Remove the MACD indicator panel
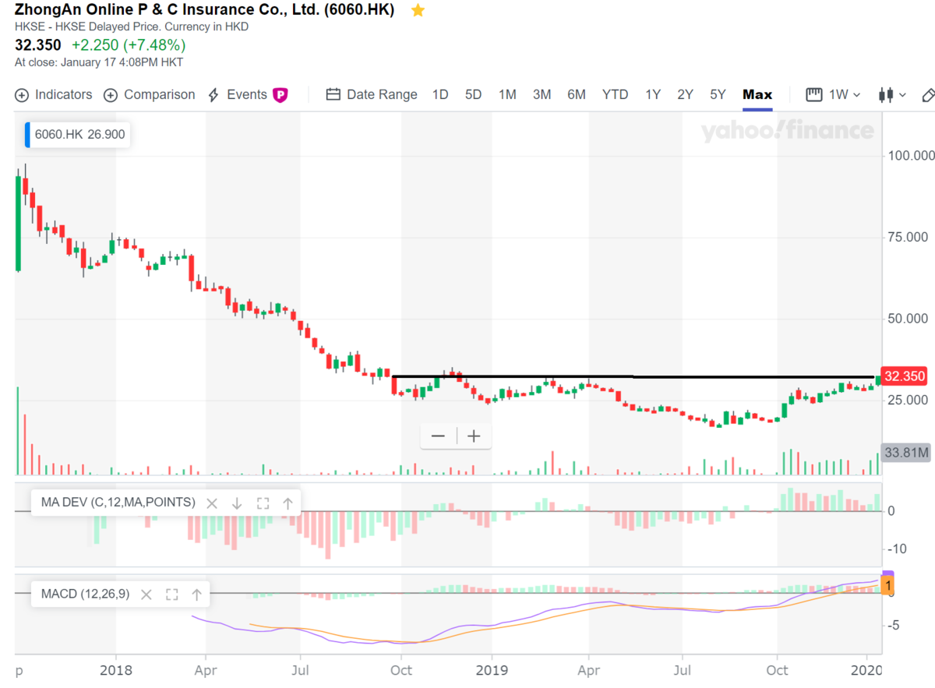The width and height of the screenshot is (935, 688). [146, 595]
